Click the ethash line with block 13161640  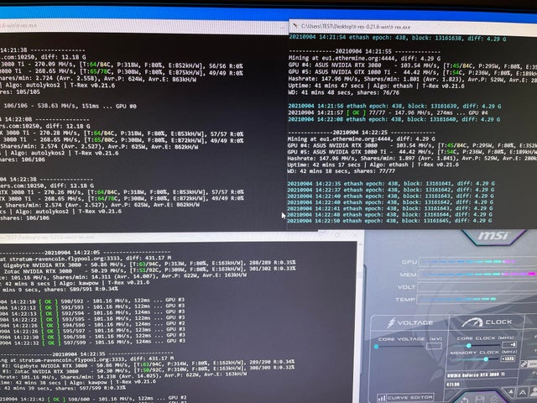click(x=394, y=119)
